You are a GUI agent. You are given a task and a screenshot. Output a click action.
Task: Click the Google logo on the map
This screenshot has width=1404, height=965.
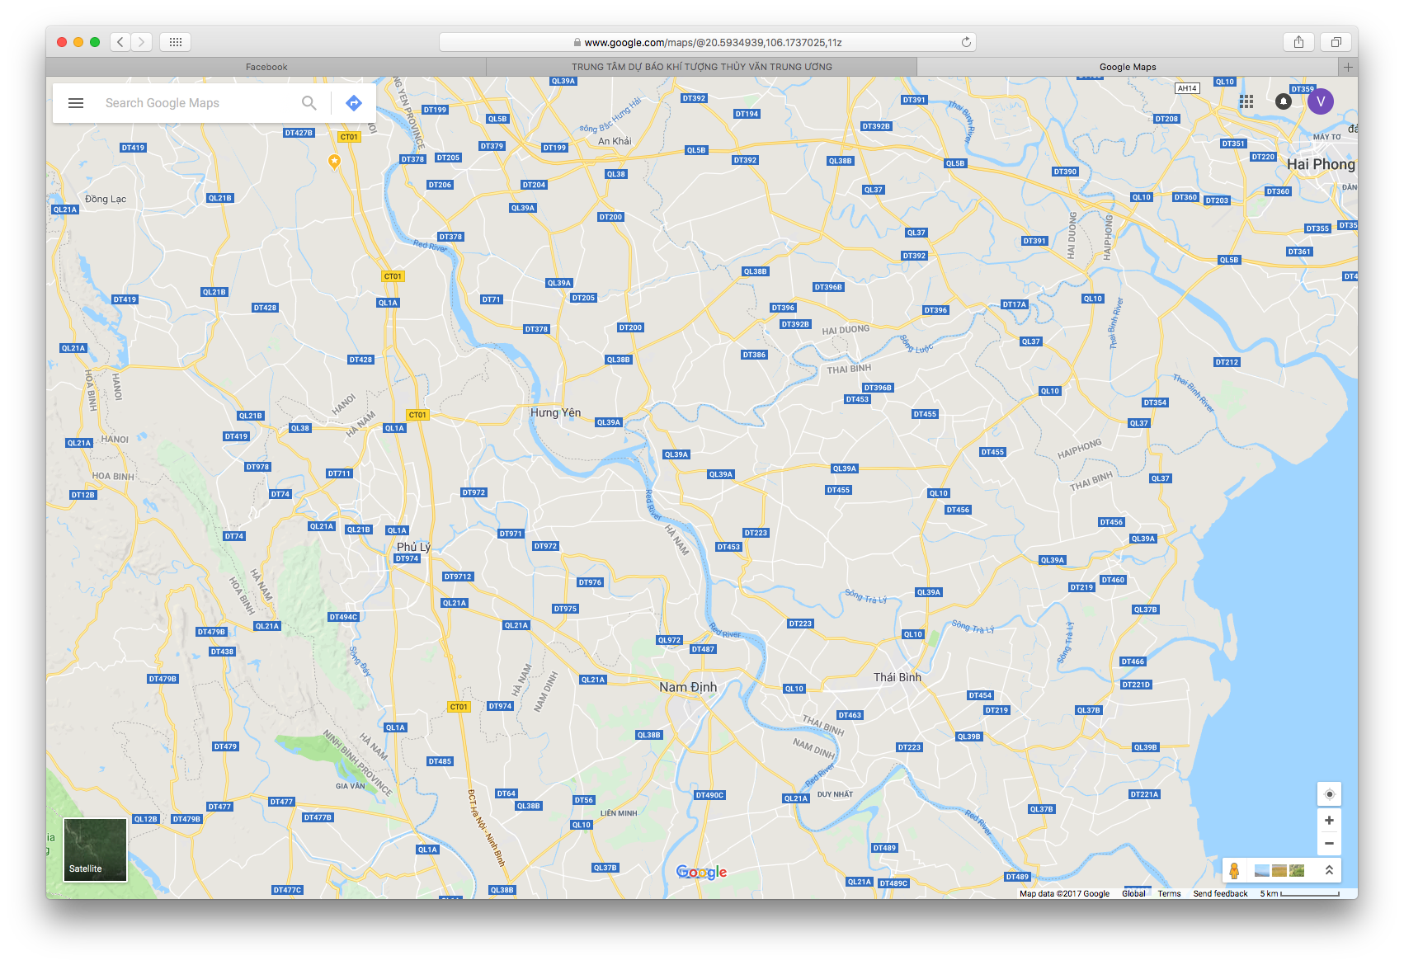pos(701,873)
